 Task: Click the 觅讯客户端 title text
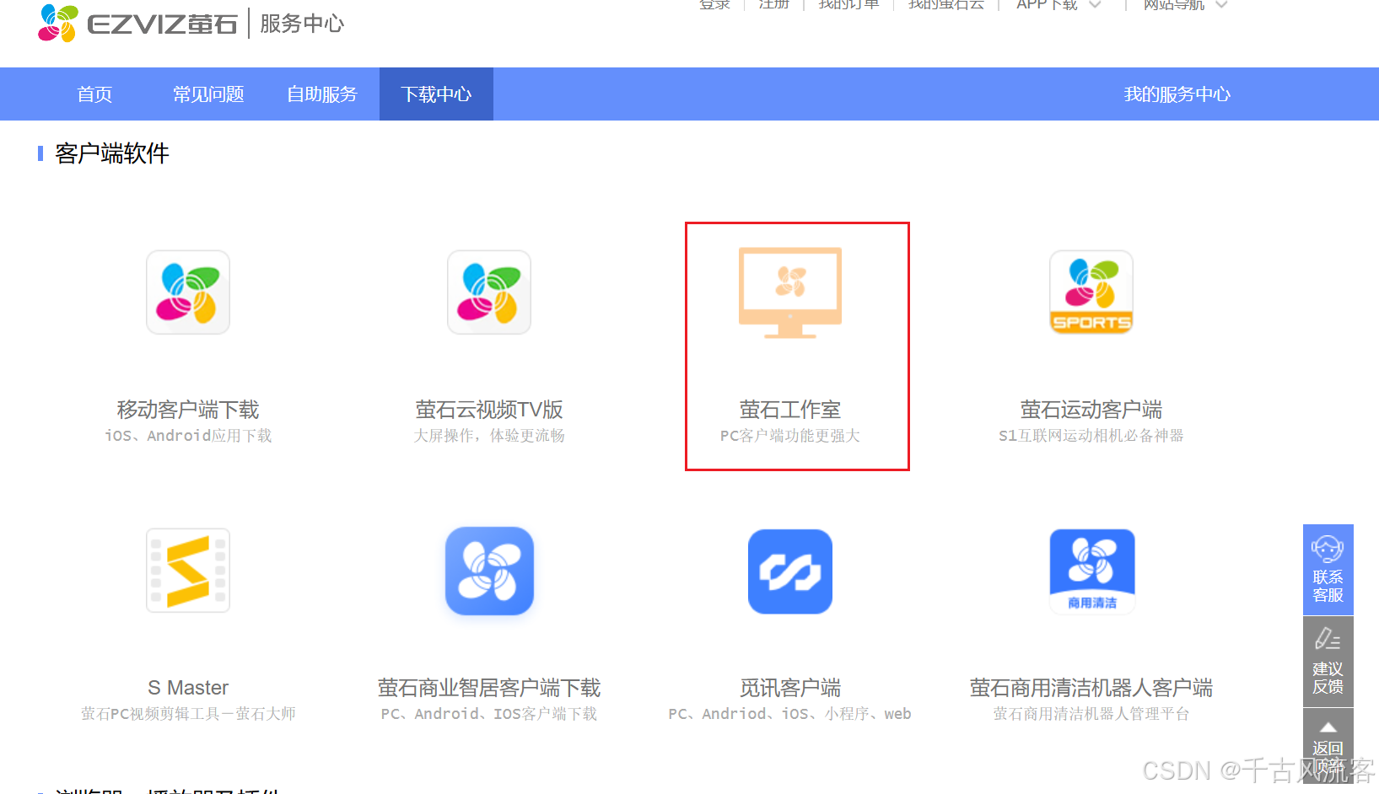click(x=790, y=688)
